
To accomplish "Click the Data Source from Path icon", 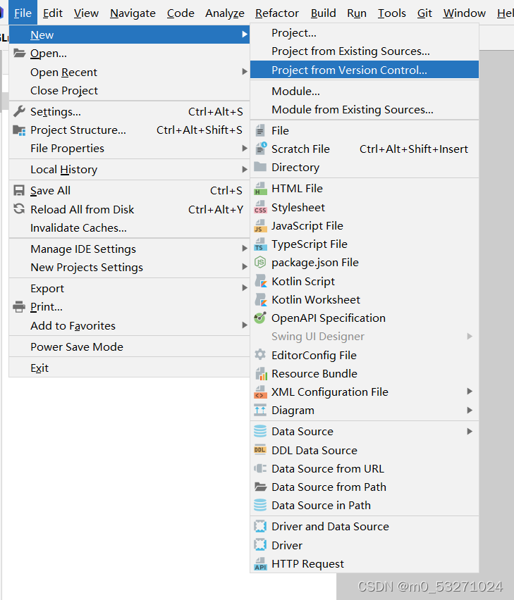I will (260, 487).
